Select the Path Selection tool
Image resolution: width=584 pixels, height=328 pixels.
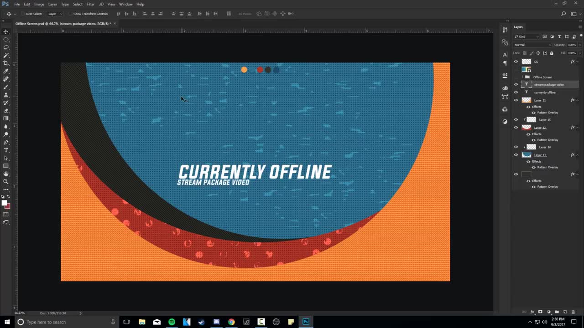[x=6, y=158]
